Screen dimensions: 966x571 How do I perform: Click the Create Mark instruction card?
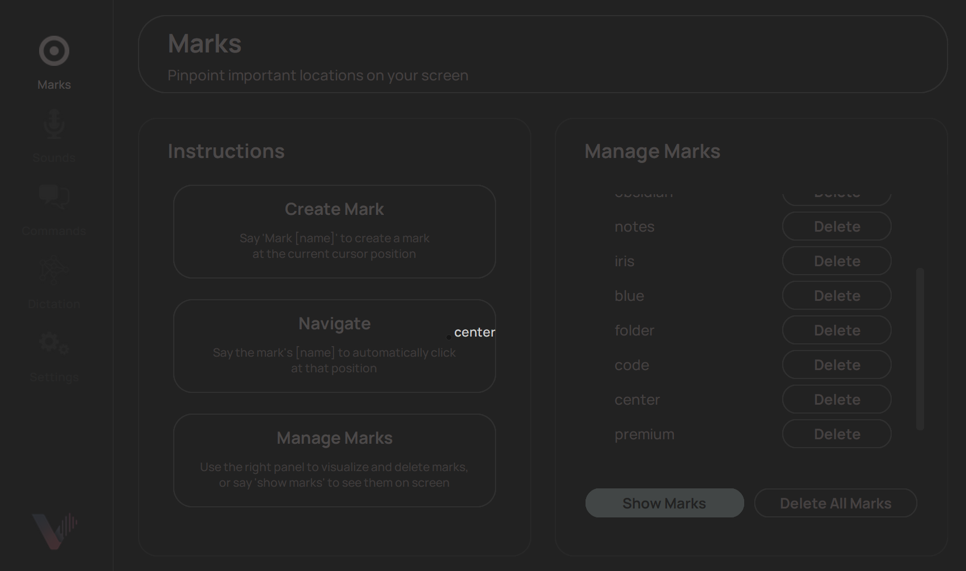click(x=334, y=231)
